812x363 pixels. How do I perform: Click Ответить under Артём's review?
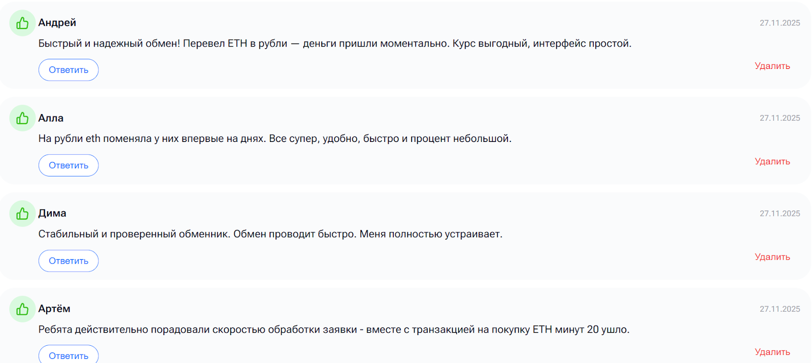point(69,355)
